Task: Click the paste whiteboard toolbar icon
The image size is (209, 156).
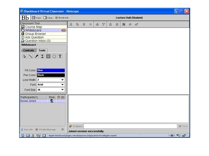Action: pos(84,24)
